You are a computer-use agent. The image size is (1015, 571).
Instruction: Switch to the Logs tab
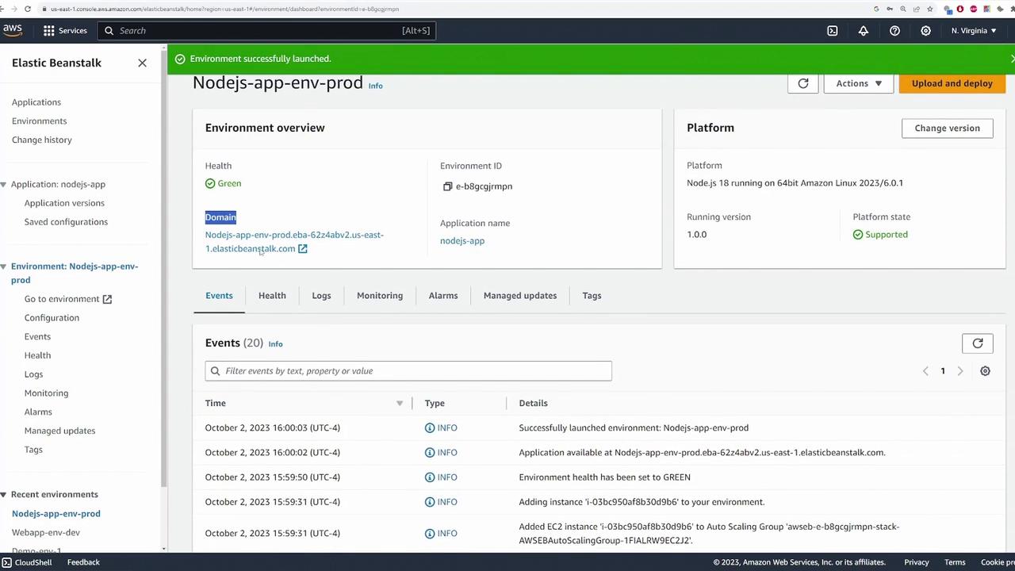pyautogui.click(x=321, y=295)
